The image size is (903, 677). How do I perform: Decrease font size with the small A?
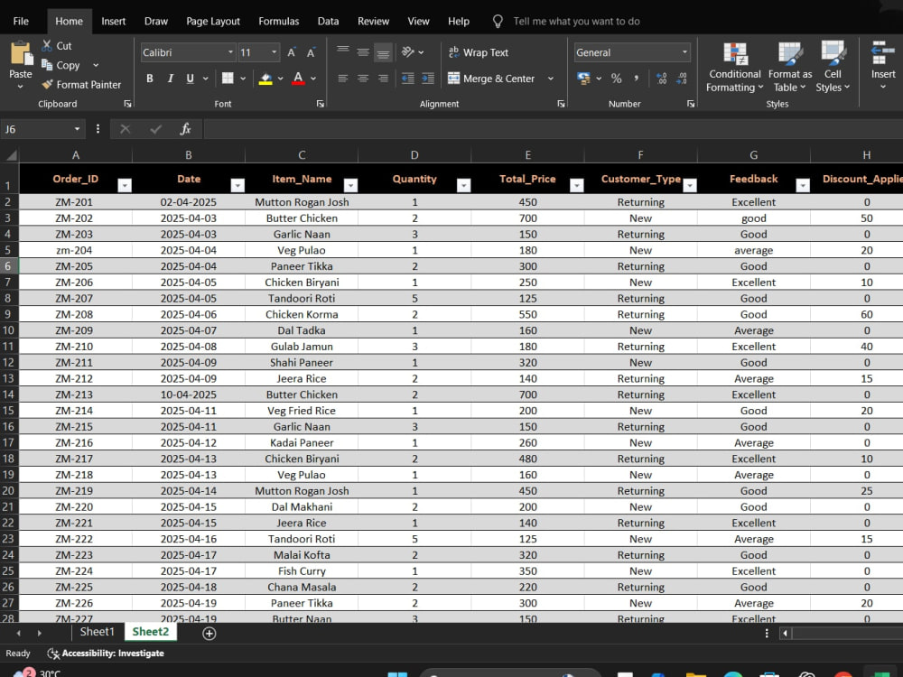pyautogui.click(x=311, y=52)
